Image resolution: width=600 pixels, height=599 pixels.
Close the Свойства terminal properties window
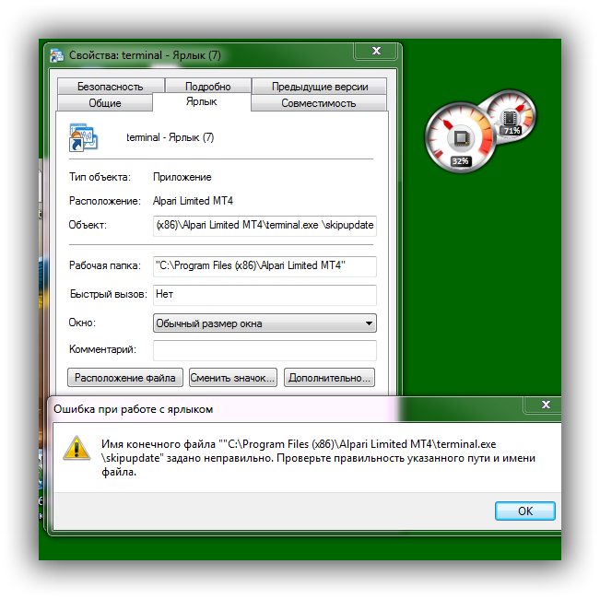tap(377, 52)
